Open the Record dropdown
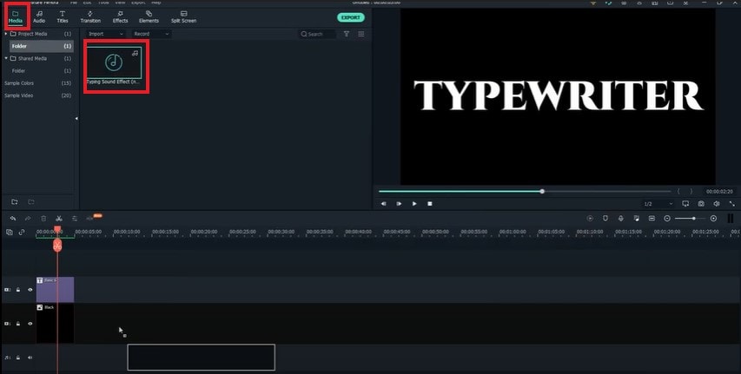Screen dimensions: 741x374 tap(151, 34)
